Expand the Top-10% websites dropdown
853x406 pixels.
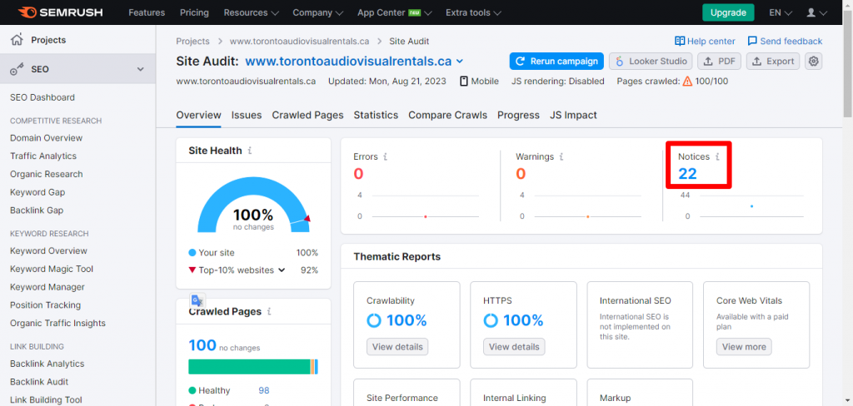282,270
